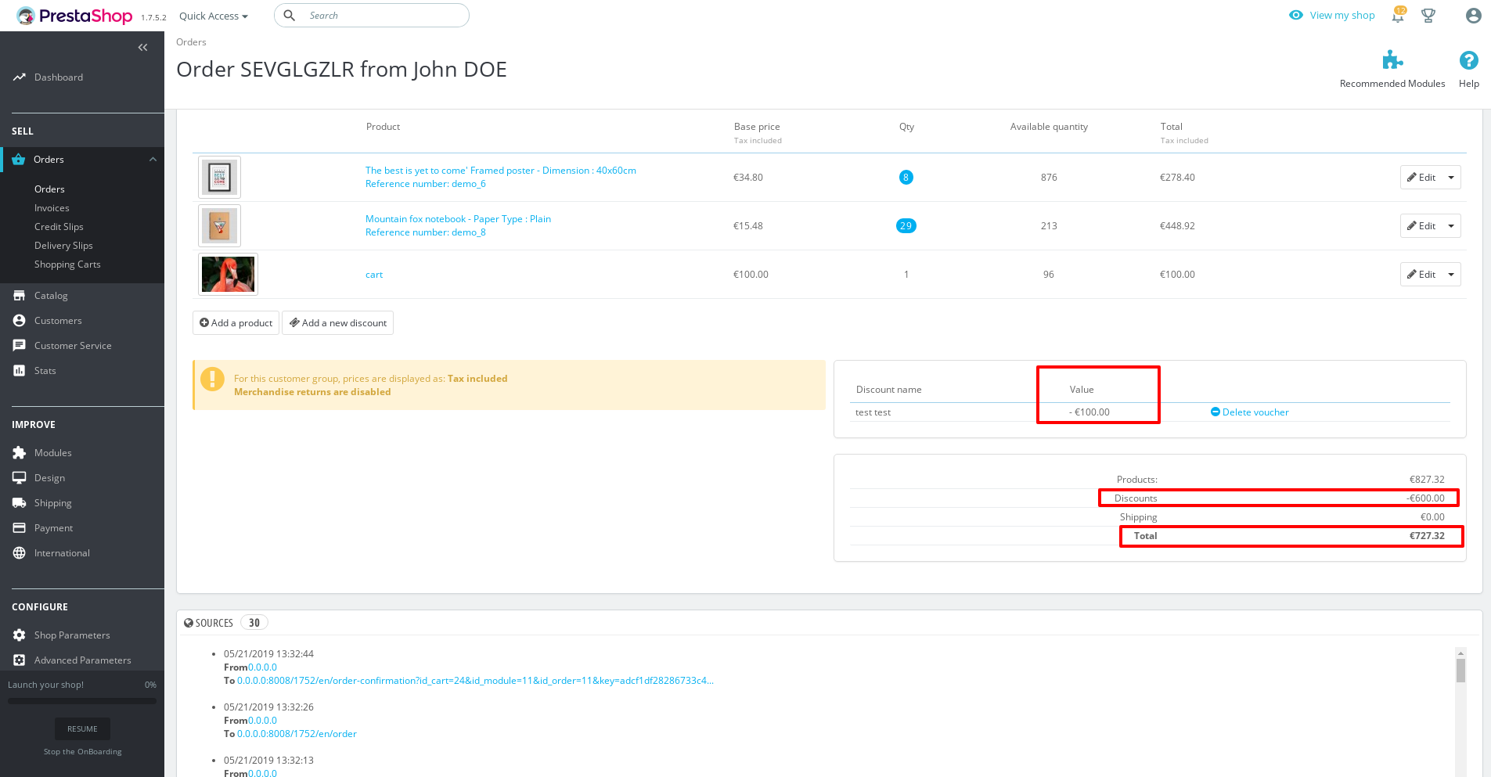Click the flamingo cart product thumbnail
Screen dimensions: 1491x777
(x=228, y=275)
